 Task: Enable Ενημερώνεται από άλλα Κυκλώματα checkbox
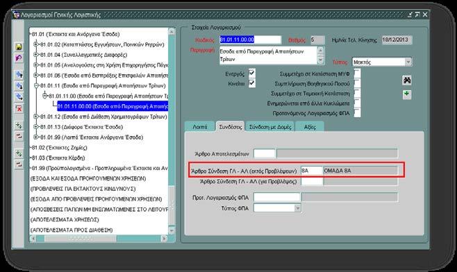[x=357, y=103]
